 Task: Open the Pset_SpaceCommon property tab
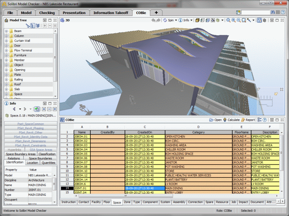coord(31,123)
